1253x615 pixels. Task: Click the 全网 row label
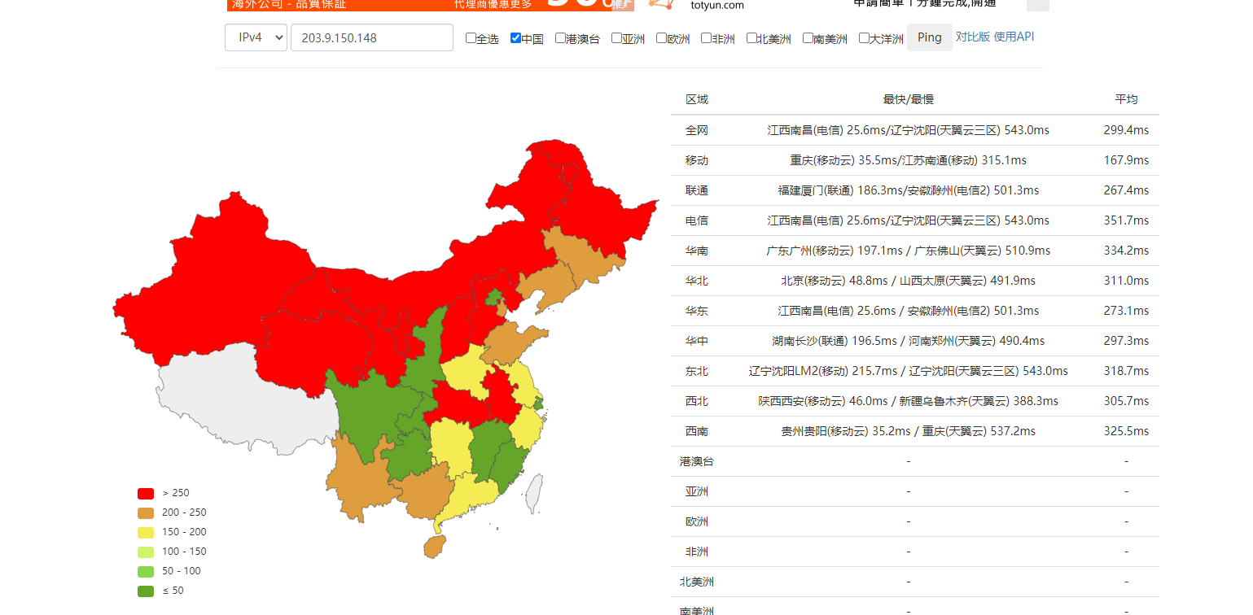click(697, 130)
